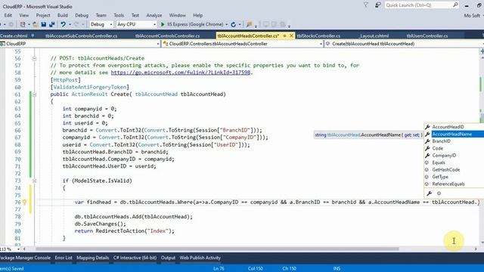
Task: Open the C# Interactive (64-bit) panel tab
Action: [135, 258]
